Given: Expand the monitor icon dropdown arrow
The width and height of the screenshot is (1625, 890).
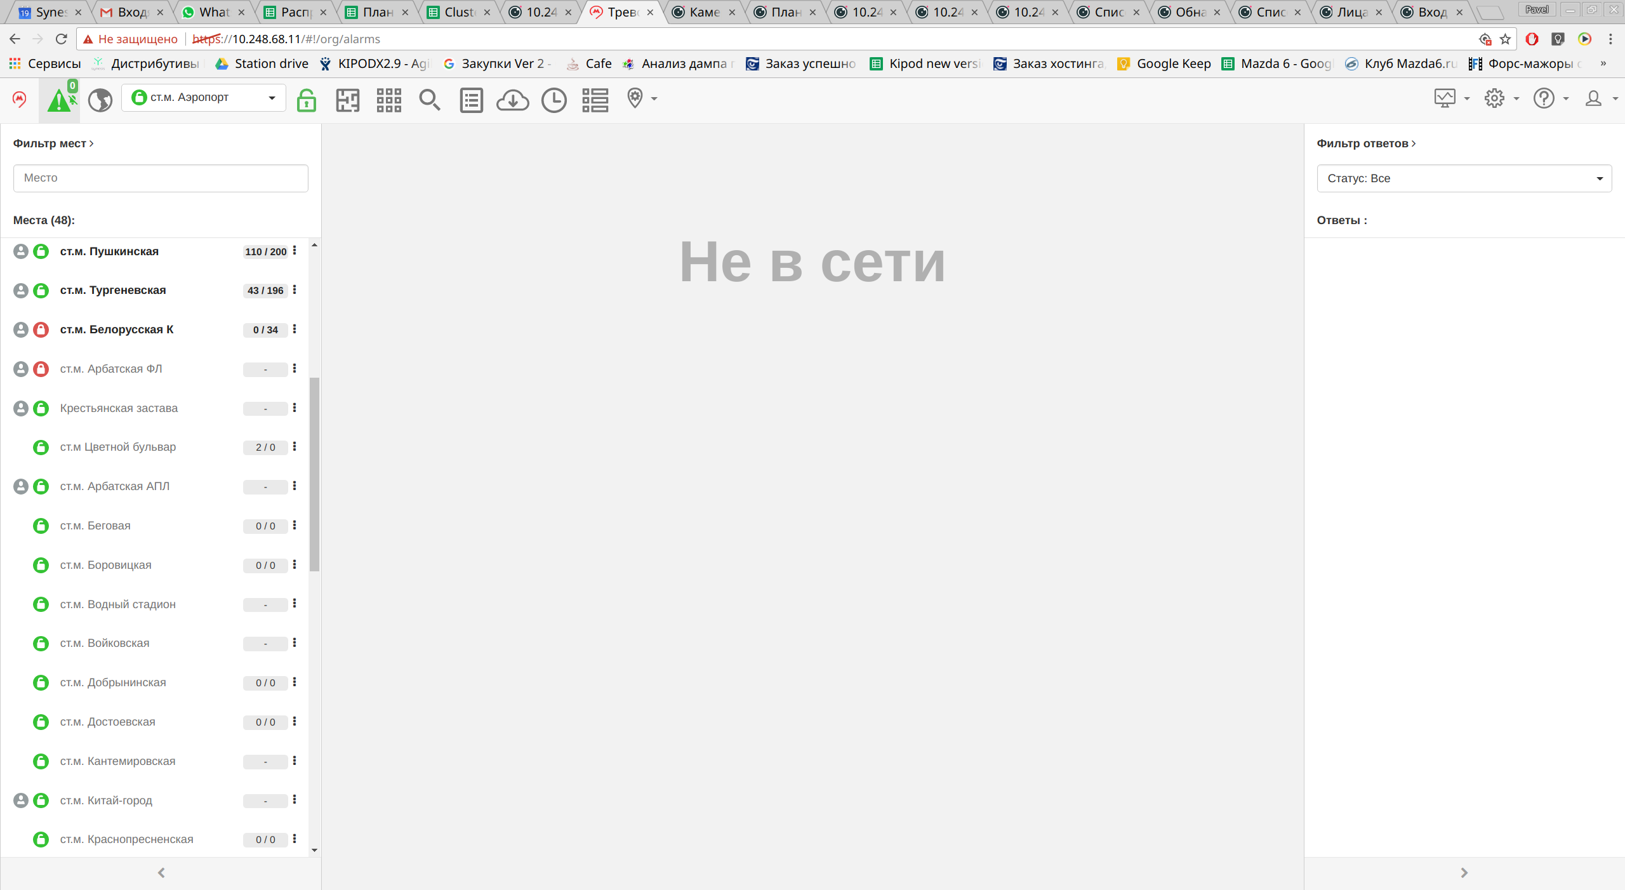Looking at the screenshot, I should click(x=1467, y=99).
